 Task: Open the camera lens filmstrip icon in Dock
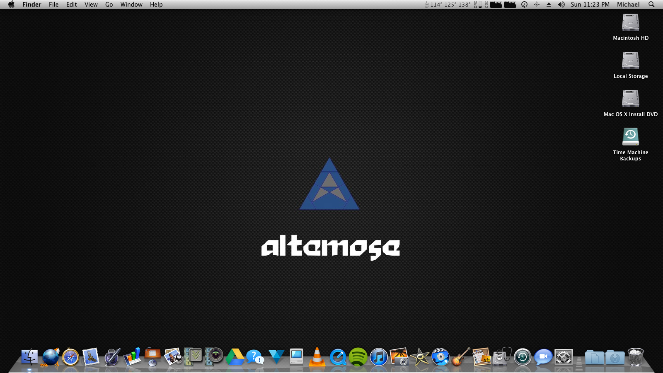[x=214, y=357]
